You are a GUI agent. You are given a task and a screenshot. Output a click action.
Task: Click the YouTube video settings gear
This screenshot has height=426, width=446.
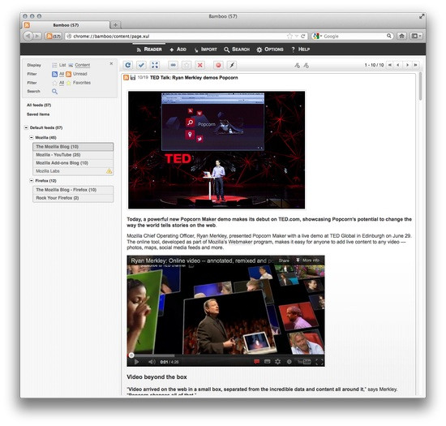(x=277, y=362)
